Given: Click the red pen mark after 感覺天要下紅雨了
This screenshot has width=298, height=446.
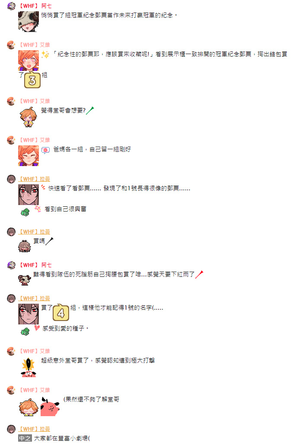Looking at the screenshot, I should [199, 275].
